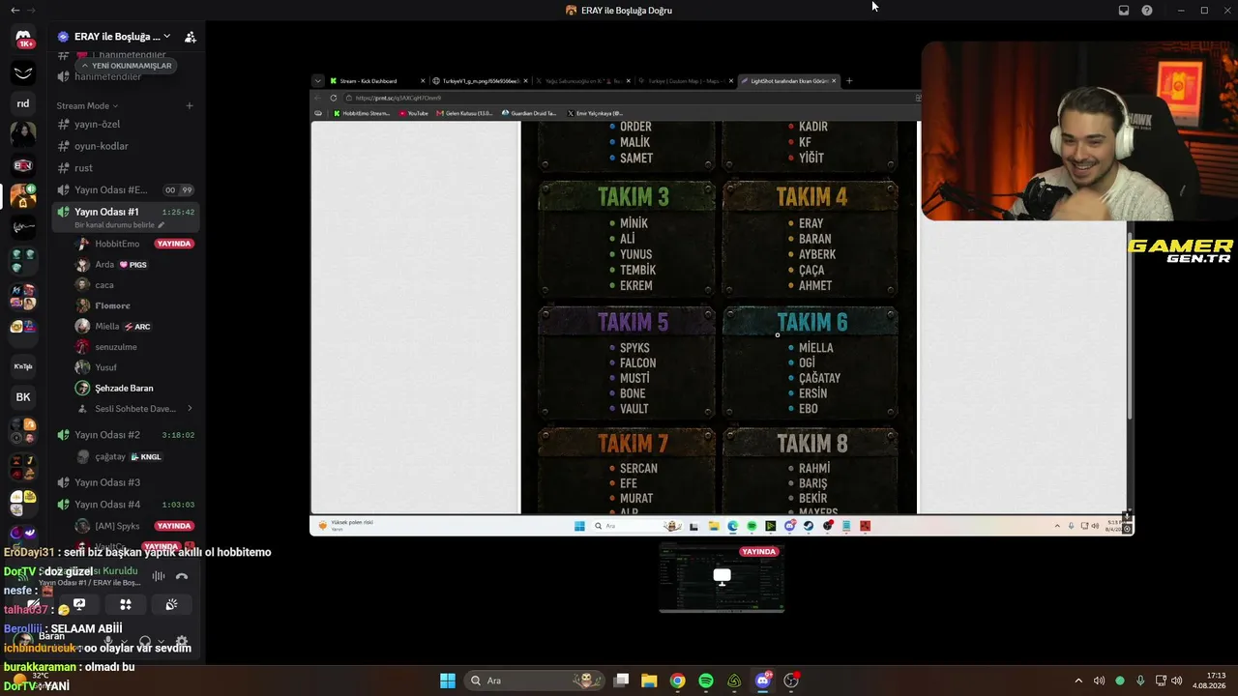Add a channel to Stream Mode category
Screen dimensions: 1238x696
point(190,105)
